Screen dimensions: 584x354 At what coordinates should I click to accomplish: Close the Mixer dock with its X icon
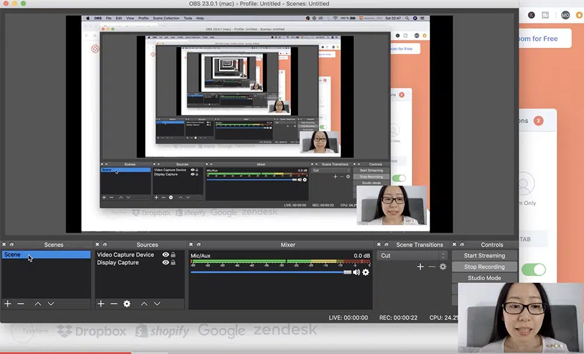pos(191,244)
